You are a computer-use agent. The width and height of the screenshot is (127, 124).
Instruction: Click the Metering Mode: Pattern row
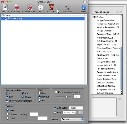pos(108,48)
